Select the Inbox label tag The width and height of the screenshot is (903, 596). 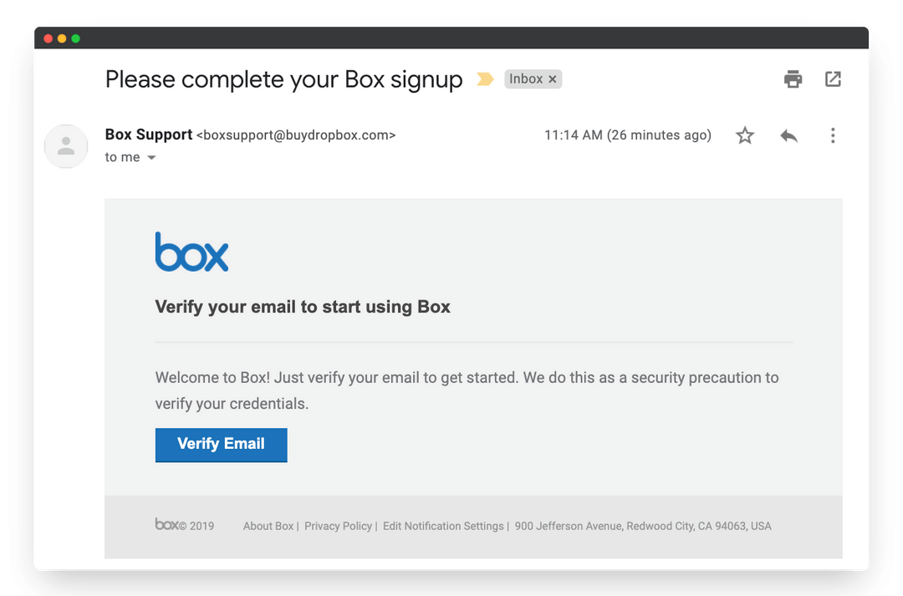(x=527, y=78)
